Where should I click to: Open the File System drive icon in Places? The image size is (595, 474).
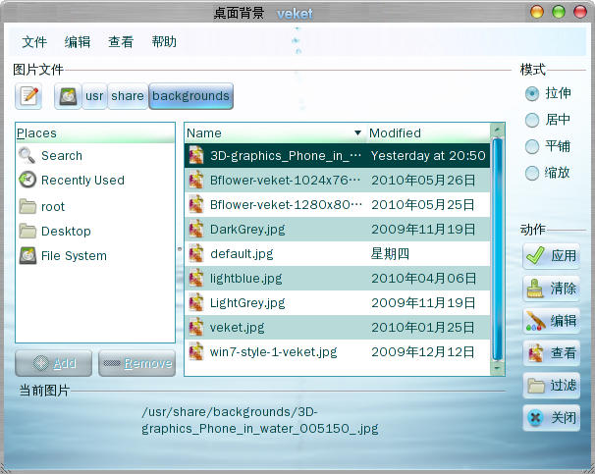[x=27, y=255]
